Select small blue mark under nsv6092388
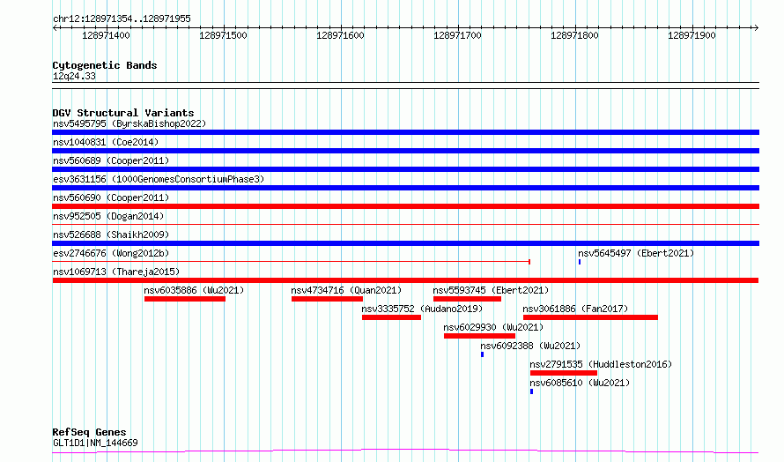This screenshot has height=462, width=784. [483, 354]
